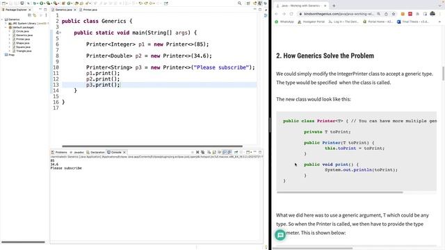This screenshot has width=445, height=250.
Task: Click the zoom magnifier icon in address bar
Action: click(x=378, y=14)
